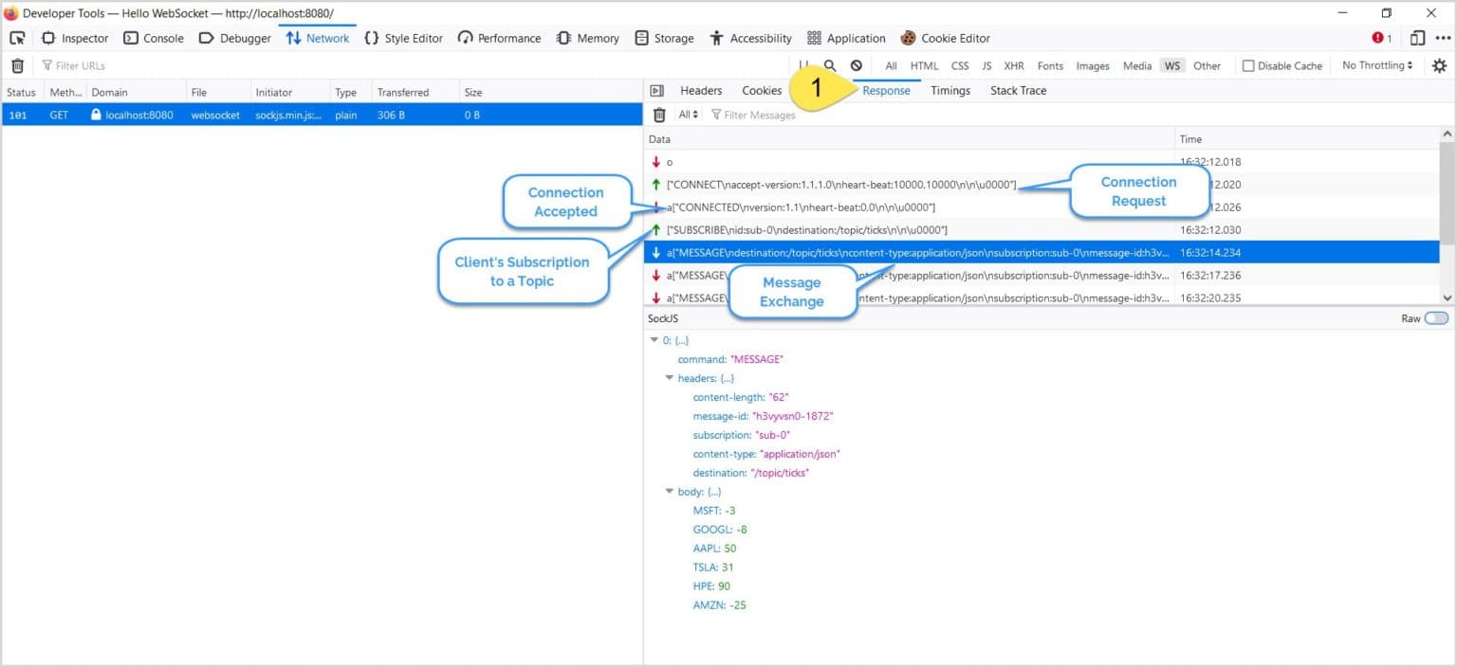Open the Inspector panel
The width and height of the screenshot is (1457, 667).
tap(75, 38)
